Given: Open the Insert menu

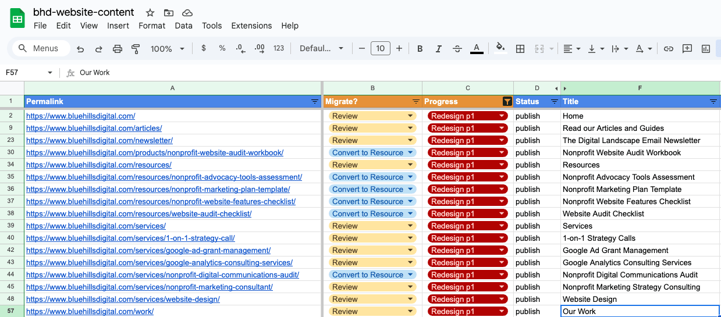Looking at the screenshot, I should (x=118, y=26).
